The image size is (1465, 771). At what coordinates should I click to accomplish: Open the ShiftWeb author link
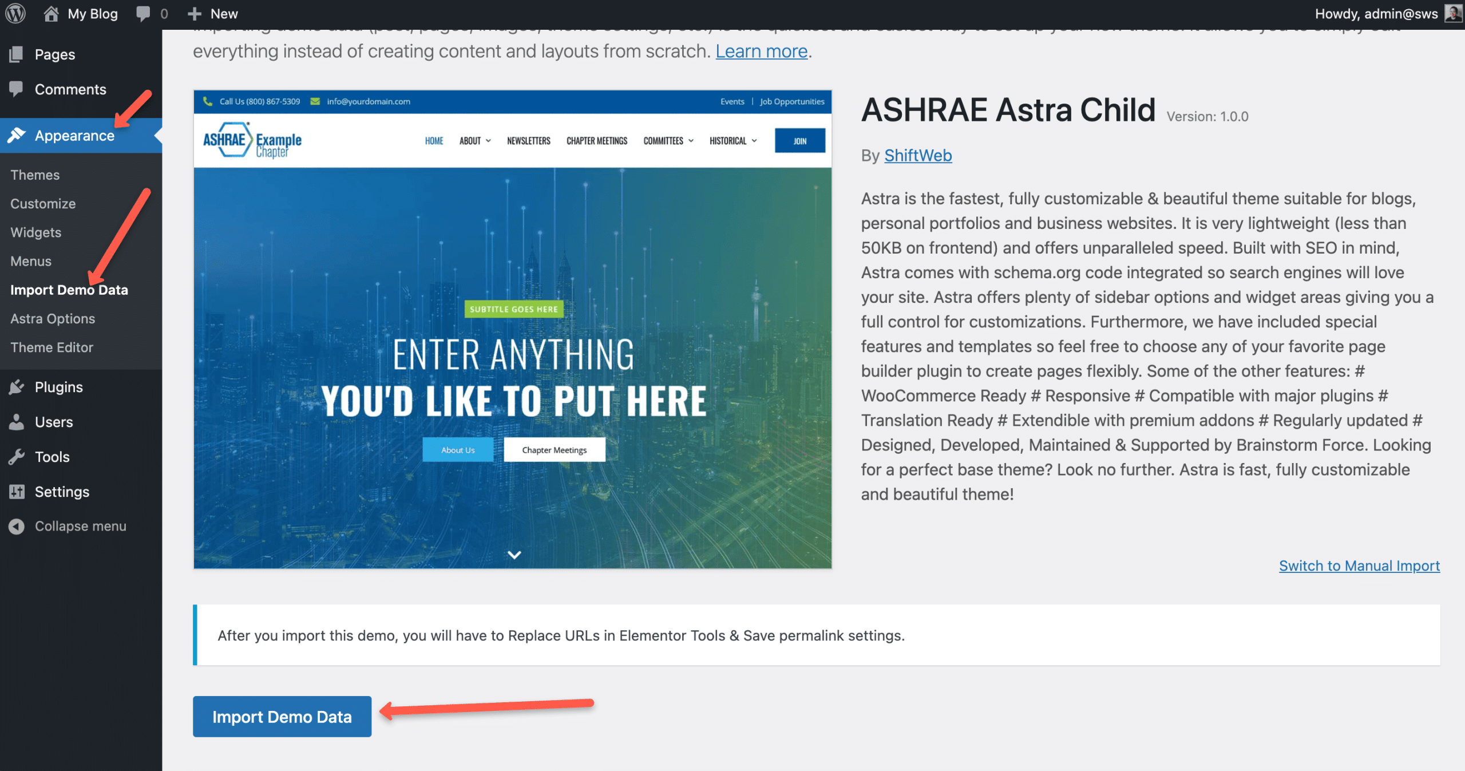917,155
